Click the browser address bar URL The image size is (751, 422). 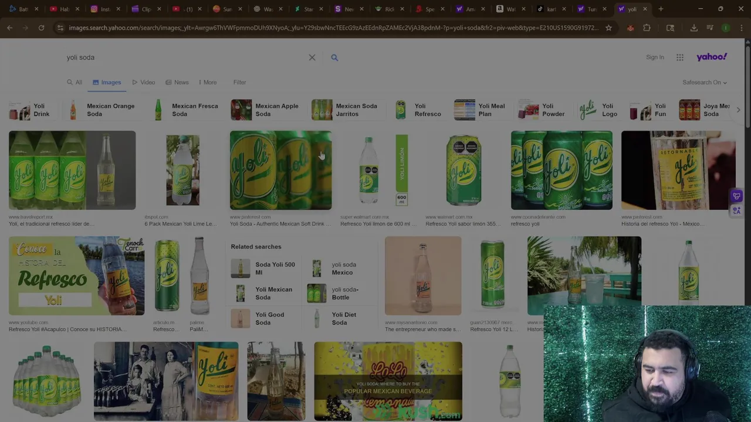333,28
